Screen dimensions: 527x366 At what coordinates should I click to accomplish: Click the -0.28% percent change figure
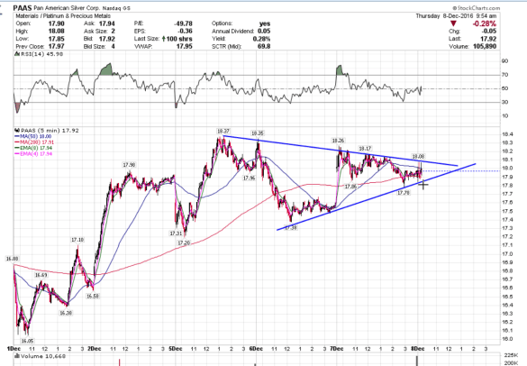point(484,23)
